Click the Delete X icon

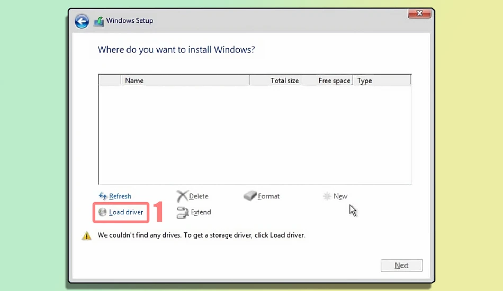[x=182, y=196]
